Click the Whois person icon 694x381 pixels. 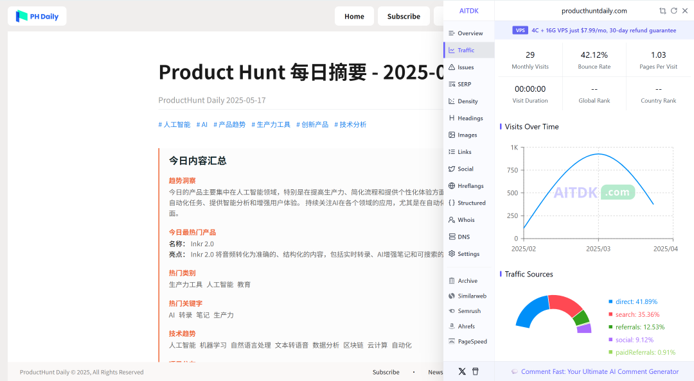452,219
